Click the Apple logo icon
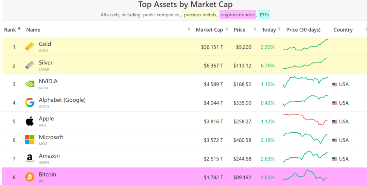The image size is (367, 185). pos(30,121)
